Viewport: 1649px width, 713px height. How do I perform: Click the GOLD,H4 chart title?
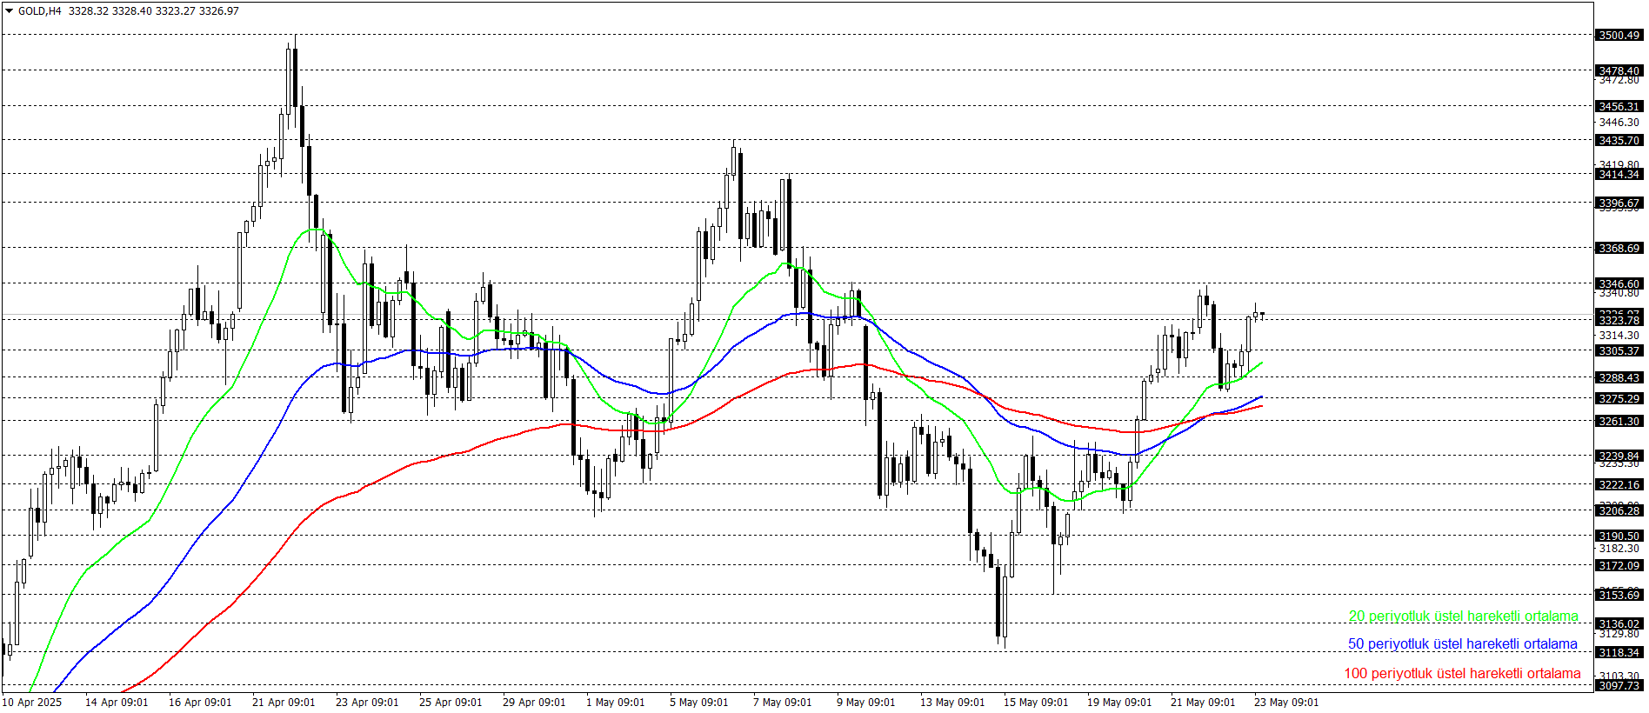point(40,11)
